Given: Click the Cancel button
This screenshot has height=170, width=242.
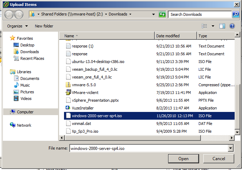Looking at the screenshot, I should [218, 159].
